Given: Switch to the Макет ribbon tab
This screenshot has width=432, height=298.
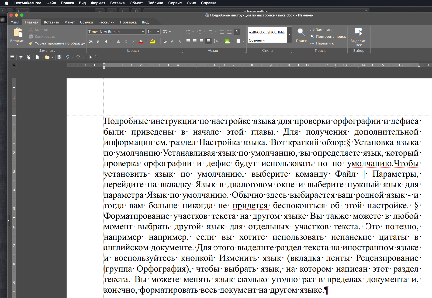Looking at the screenshot, I should click(x=69, y=22).
